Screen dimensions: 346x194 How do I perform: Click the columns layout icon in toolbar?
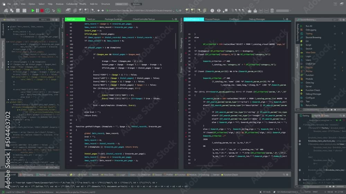[24, 10]
